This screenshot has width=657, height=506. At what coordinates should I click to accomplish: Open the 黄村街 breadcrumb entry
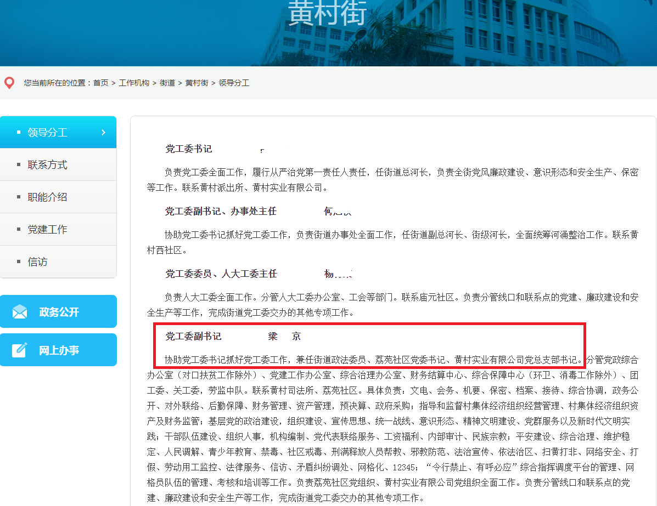[196, 83]
